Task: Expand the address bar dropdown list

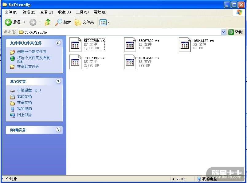Action: point(223,32)
